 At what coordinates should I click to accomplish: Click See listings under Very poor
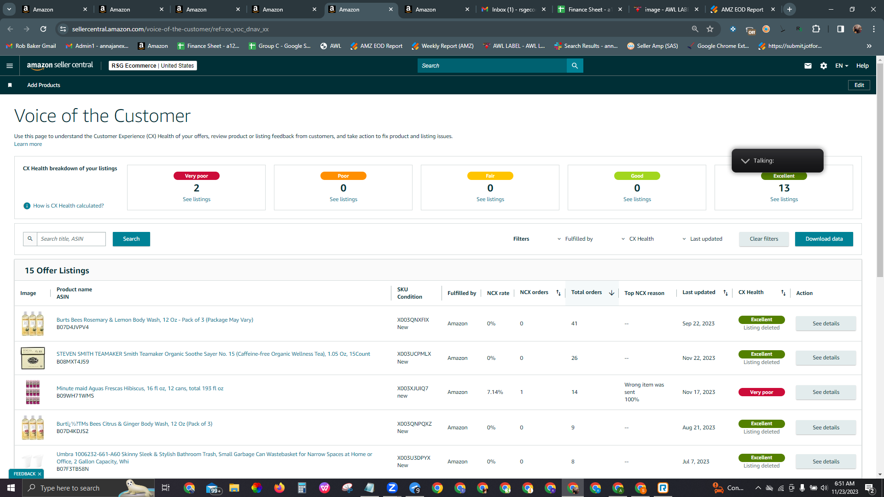(197, 199)
